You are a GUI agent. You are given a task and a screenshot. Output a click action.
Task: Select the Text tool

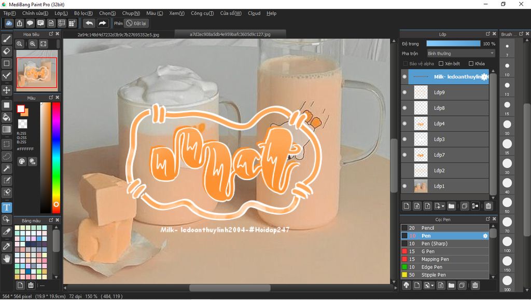(6, 207)
